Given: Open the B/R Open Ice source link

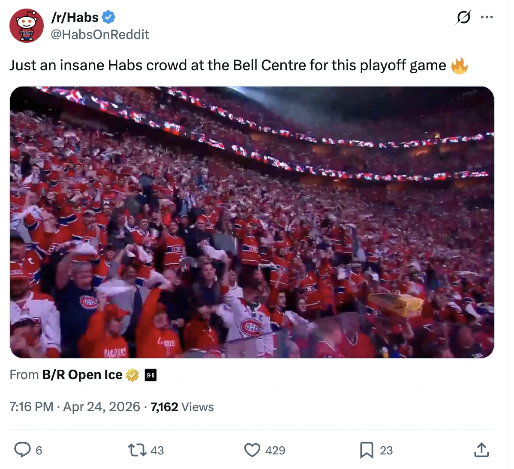Looking at the screenshot, I should tap(82, 375).
